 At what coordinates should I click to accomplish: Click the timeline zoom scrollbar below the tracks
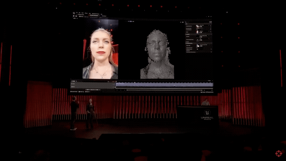164,90
